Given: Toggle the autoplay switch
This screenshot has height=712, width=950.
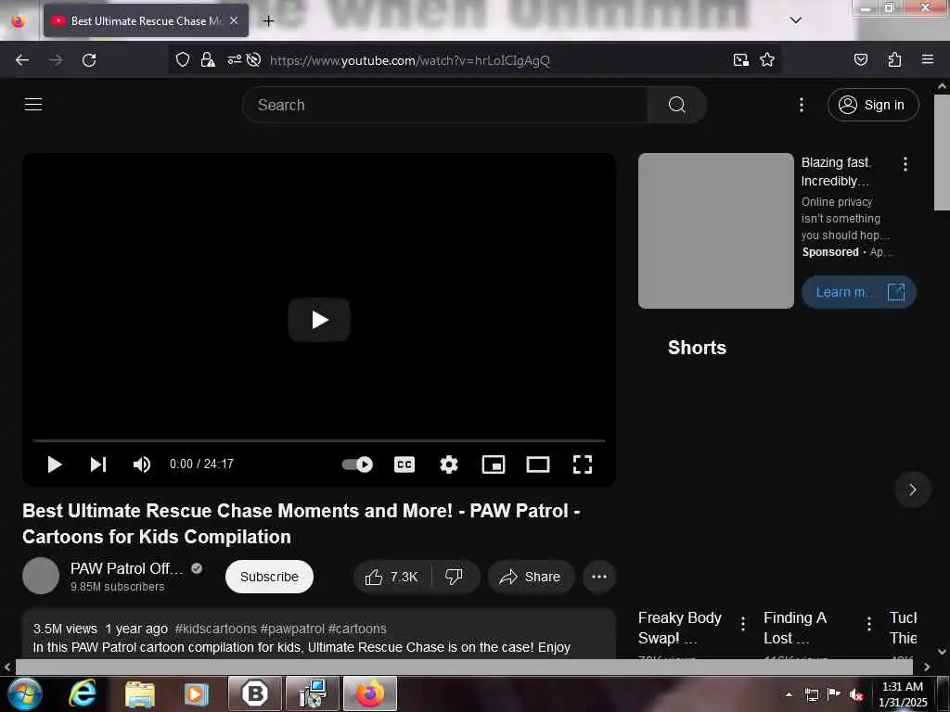Looking at the screenshot, I should pyautogui.click(x=357, y=464).
